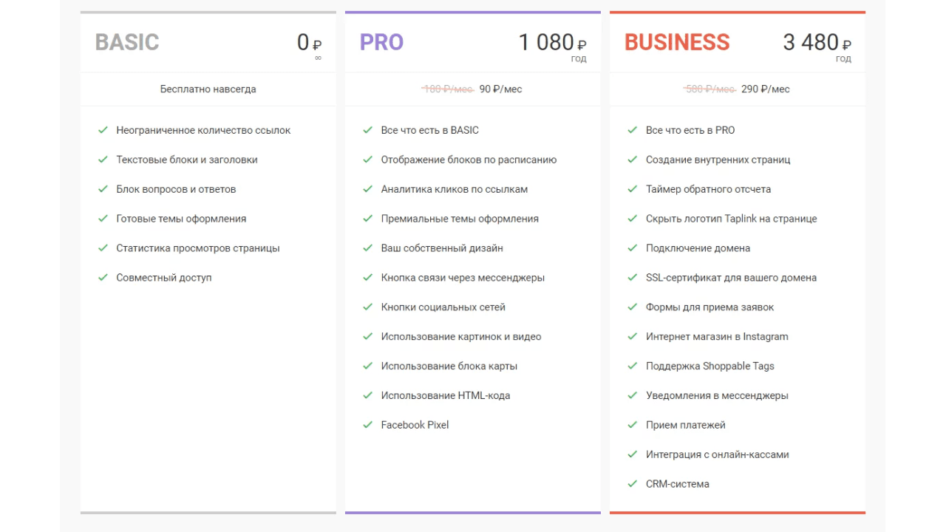Viewport: 946px width, 532px height.
Task: Click the PRO price 1 080 ₽
Action: point(552,43)
